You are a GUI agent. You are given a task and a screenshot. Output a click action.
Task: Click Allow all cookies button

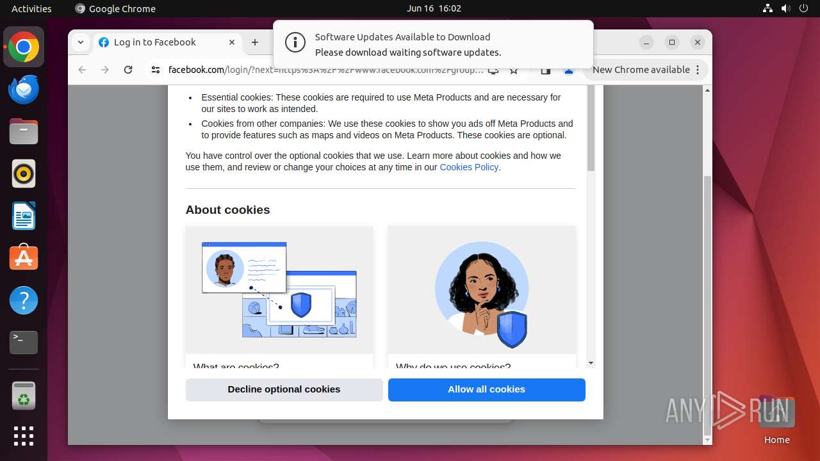(487, 389)
